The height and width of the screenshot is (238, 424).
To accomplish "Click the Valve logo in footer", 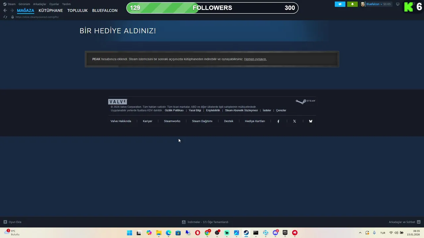I will pyautogui.click(x=118, y=102).
